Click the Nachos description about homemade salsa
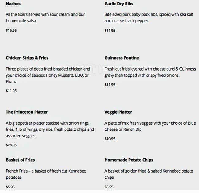 (45, 17)
